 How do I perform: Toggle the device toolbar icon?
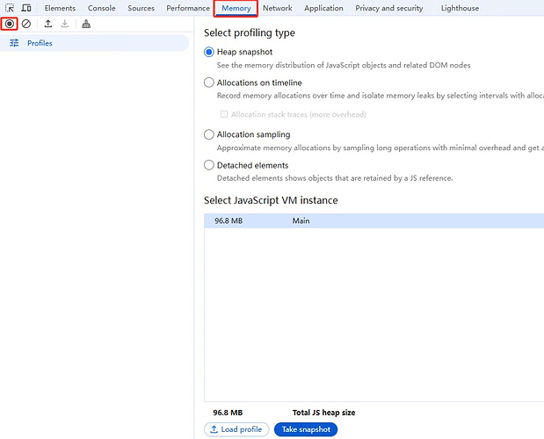point(26,8)
